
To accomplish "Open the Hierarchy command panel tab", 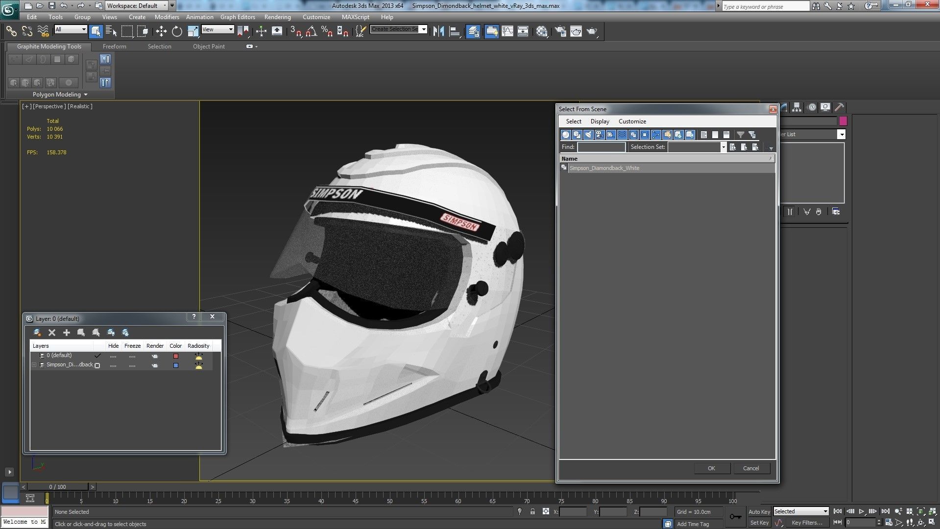I will [797, 107].
